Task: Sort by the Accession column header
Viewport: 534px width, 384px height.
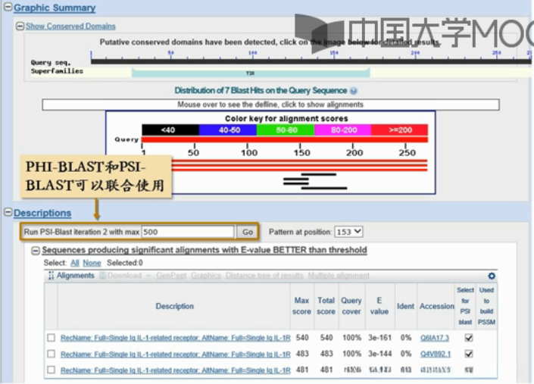Action: (x=437, y=306)
